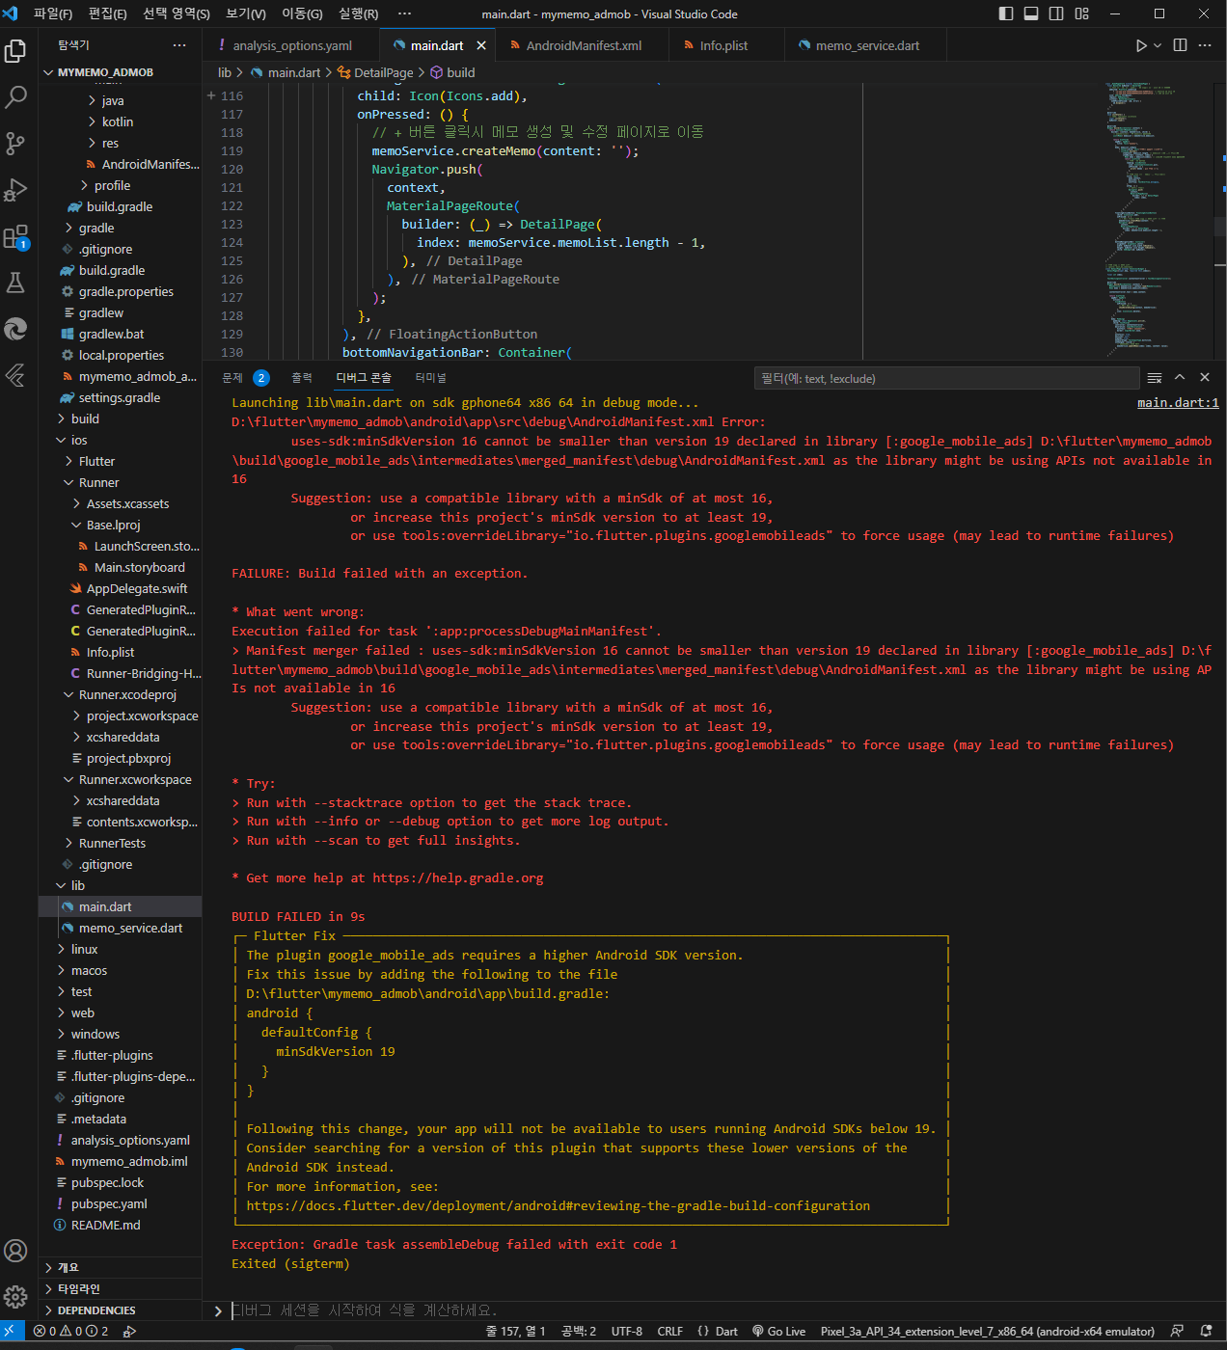Open the Explorer view in activity bar
Screen dimensions: 1227x1350
tap(15, 50)
